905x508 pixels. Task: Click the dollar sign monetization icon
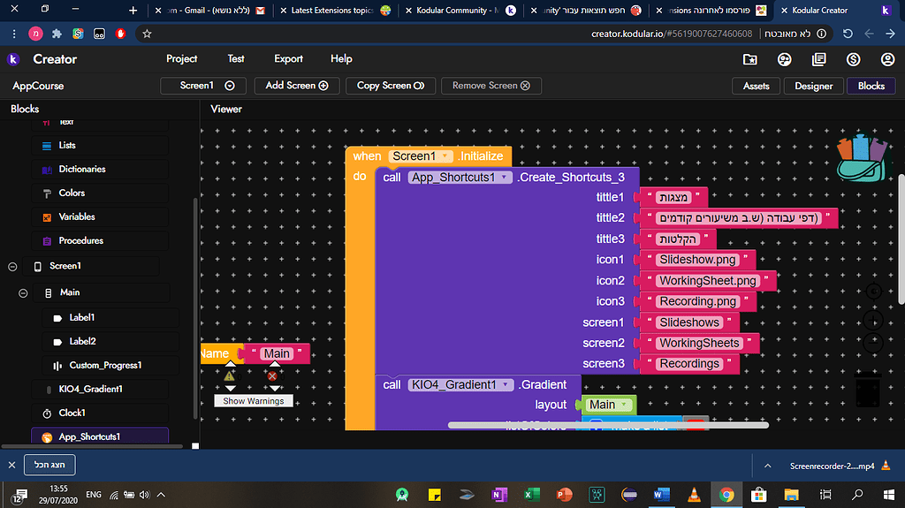click(x=853, y=59)
